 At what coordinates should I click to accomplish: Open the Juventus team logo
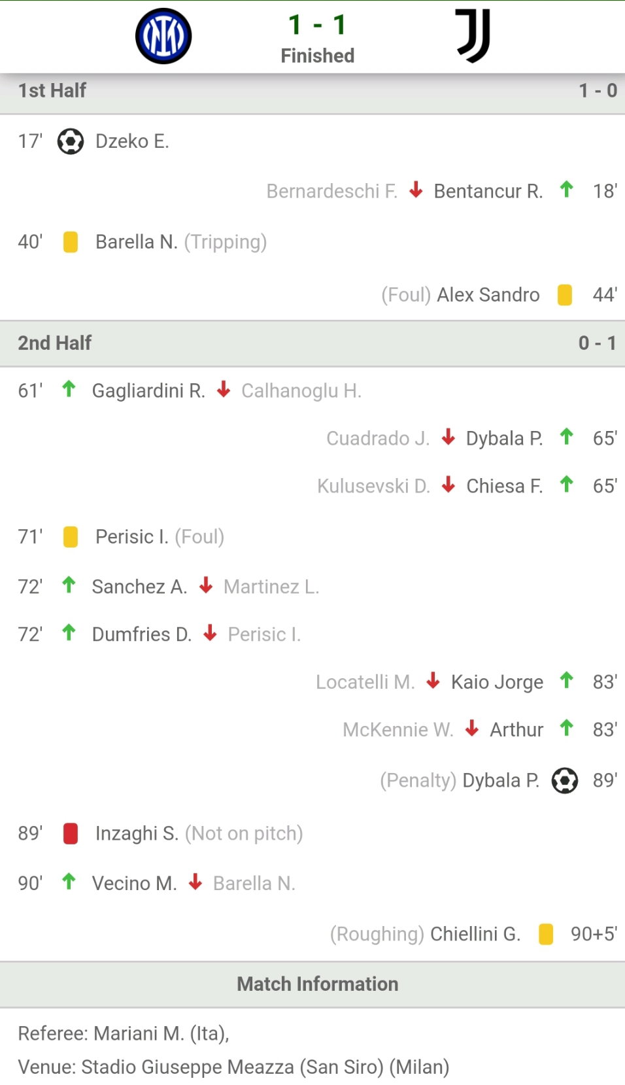473,36
